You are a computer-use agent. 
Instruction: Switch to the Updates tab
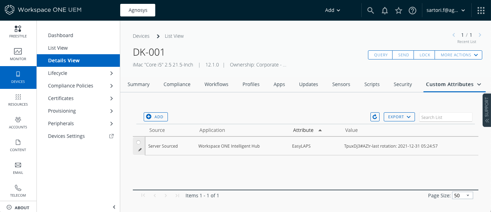308,84
